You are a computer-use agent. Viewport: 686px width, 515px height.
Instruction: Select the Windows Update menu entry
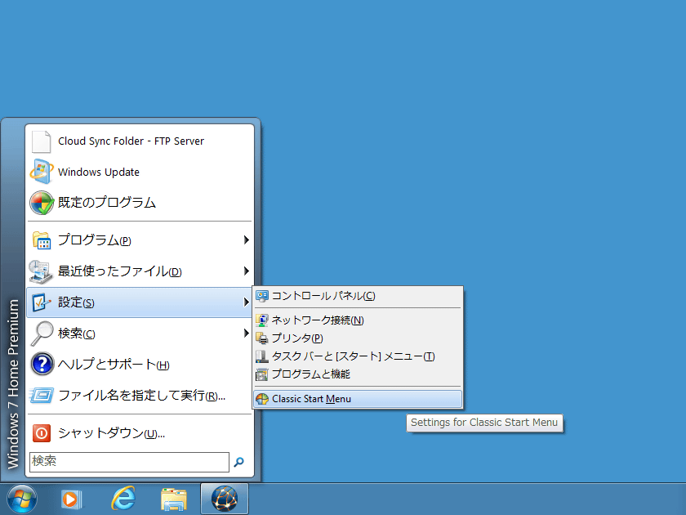[x=140, y=172]
